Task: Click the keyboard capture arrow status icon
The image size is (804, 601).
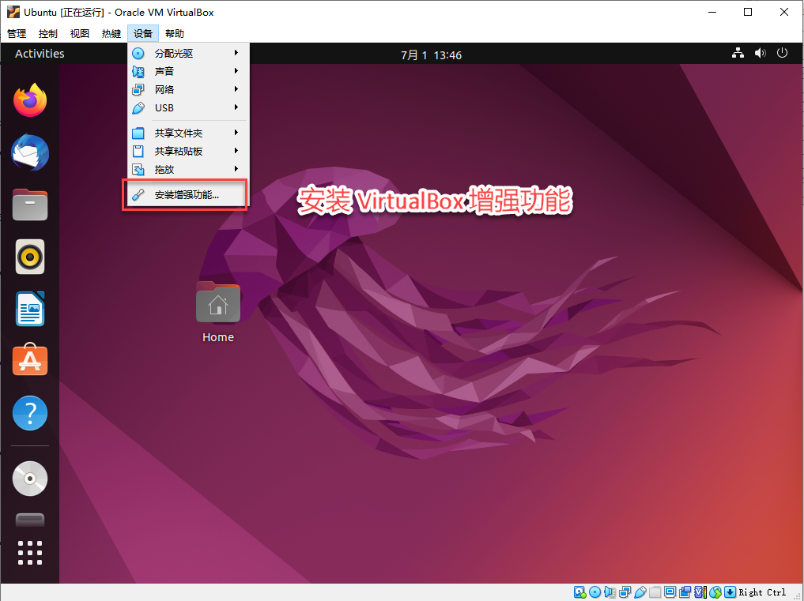Action: coord(730,592)
